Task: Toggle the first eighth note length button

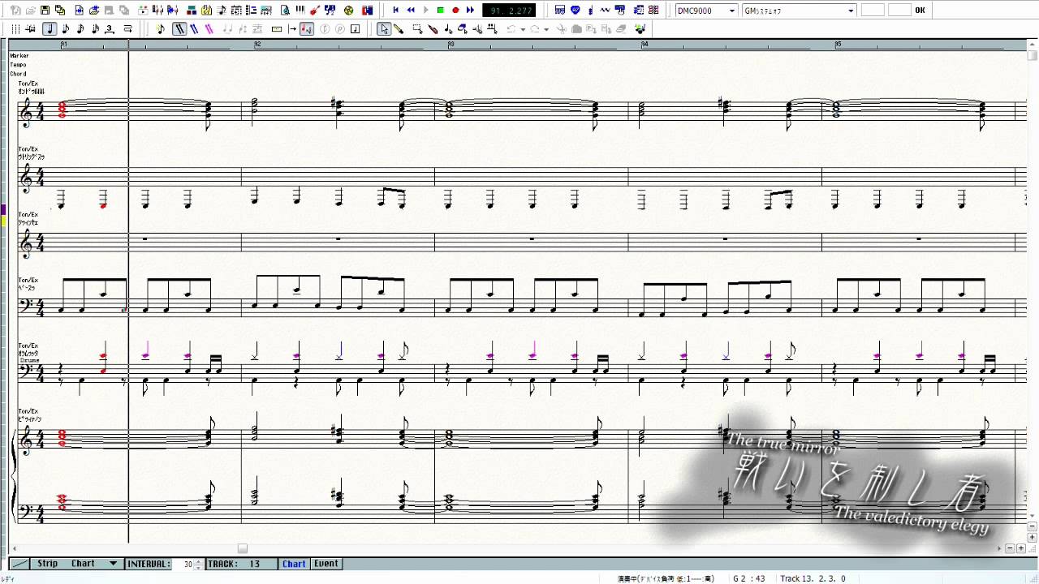Action: 66,29
